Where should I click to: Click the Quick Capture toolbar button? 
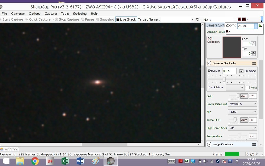click(x=38, y=19)
